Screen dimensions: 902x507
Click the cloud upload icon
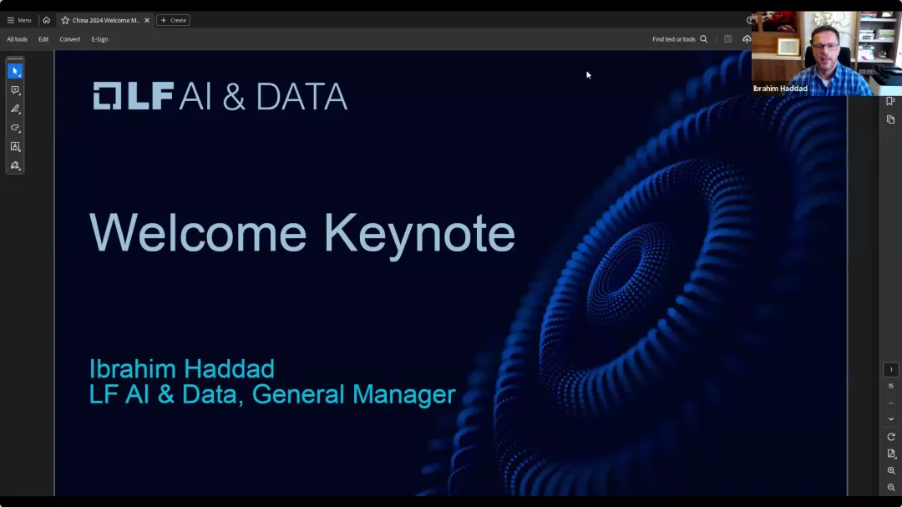point(746,39)
